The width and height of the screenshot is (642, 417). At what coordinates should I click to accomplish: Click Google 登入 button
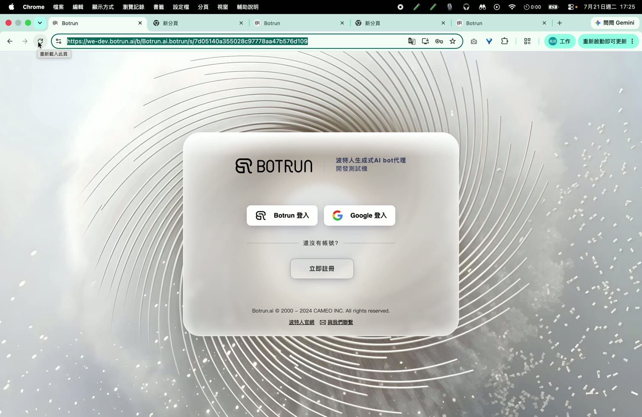click(x=360, y=215)
